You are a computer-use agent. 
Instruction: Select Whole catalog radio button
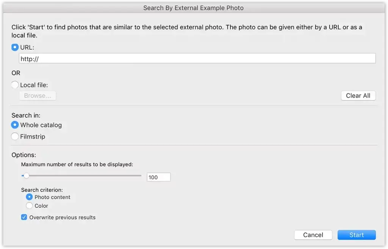[x=15, y=125]
